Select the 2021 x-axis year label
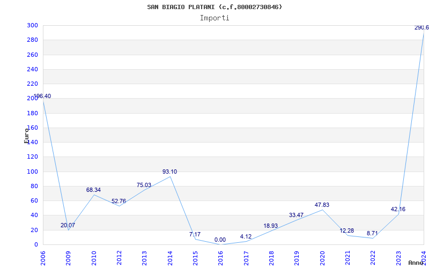This screenshot has height=268, width=429. click(347, 258)
